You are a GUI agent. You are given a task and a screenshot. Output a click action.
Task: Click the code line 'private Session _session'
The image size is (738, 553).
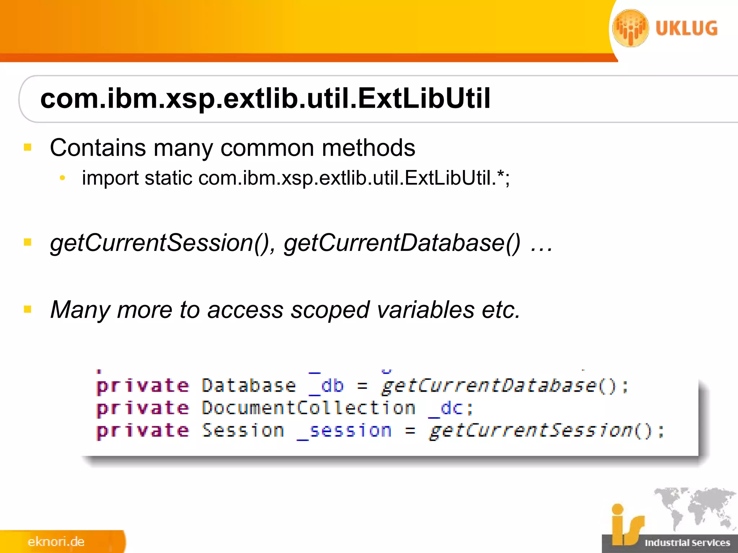[x=380, y=431]
